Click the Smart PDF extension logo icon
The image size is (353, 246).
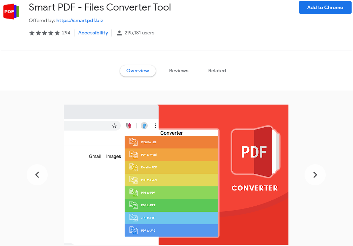[x=11, y=11]
